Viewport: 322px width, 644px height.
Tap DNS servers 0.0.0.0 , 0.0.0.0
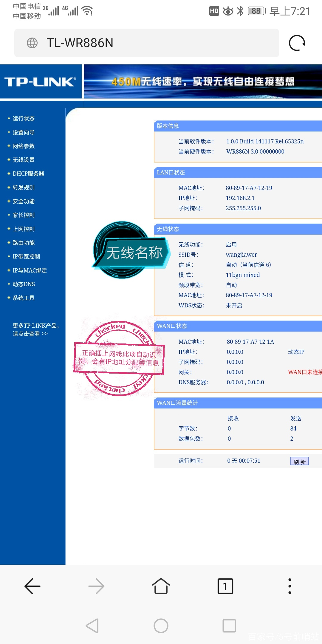(245, 382)
